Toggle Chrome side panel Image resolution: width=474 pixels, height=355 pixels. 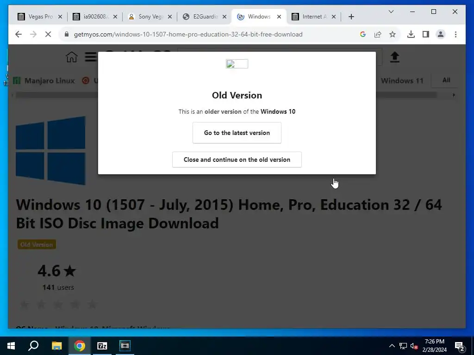pos(426,34)
